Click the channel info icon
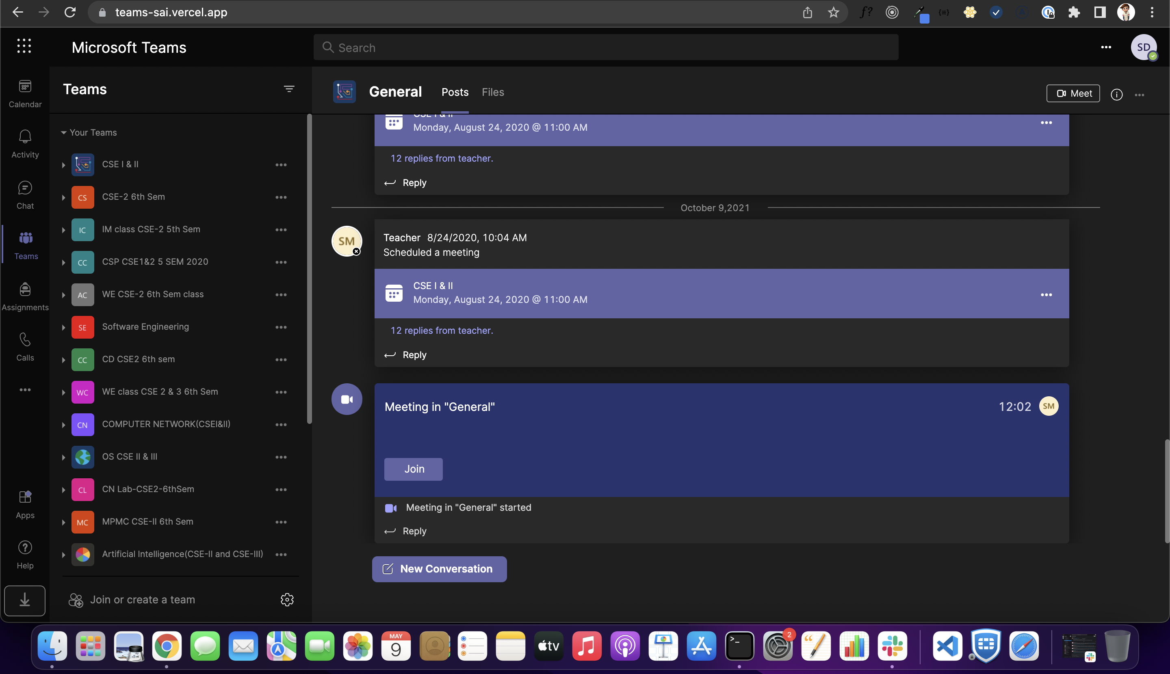Image resolution: width=1170 pixels, height=674 pixels. click(1116, 95)
